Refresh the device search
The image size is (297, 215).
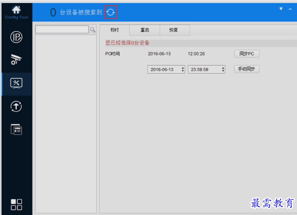point(111,12)
